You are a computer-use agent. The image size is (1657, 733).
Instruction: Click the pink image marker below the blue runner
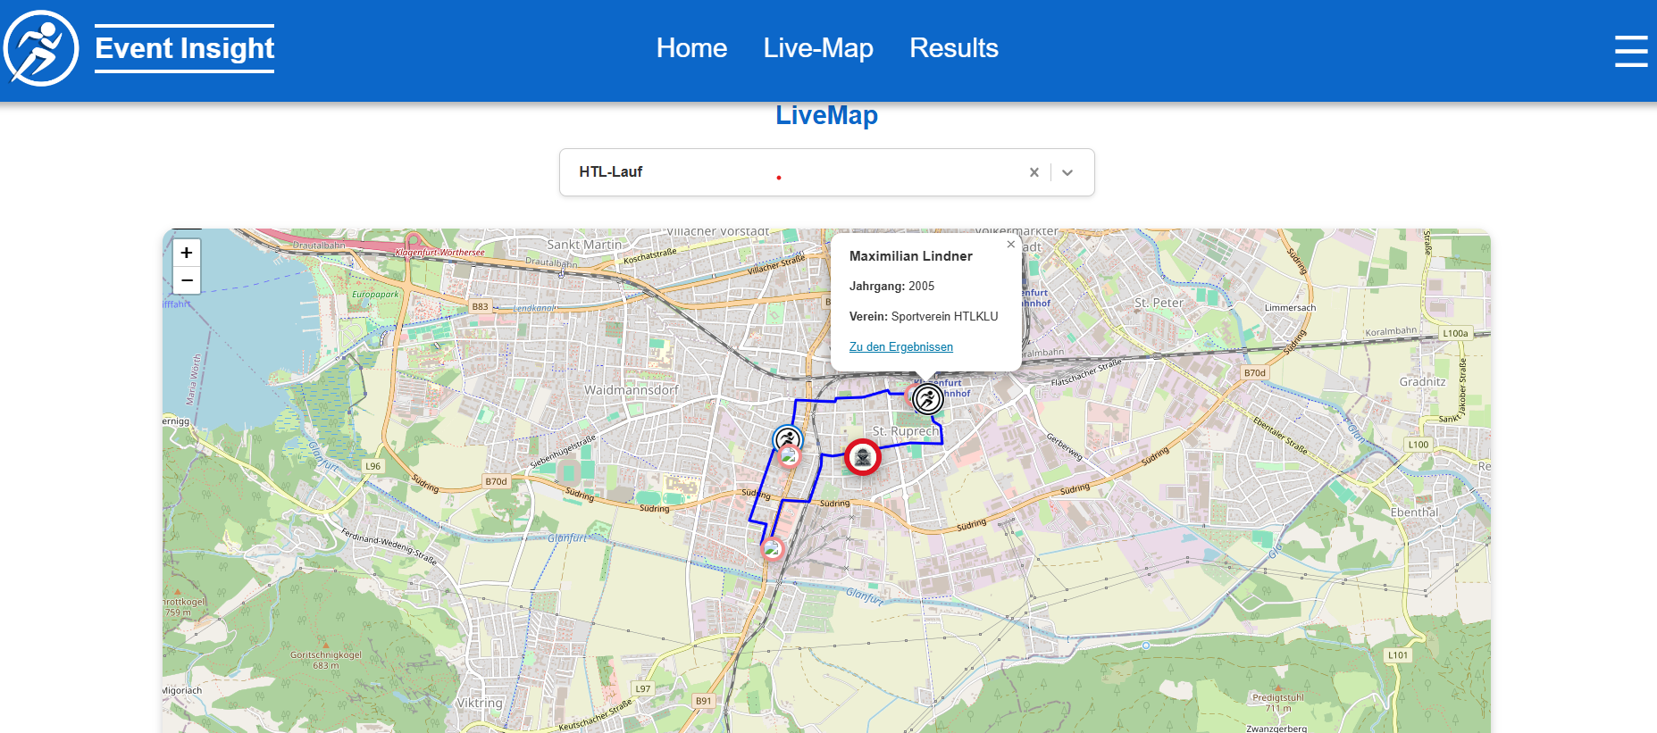(x=789, y=457)
